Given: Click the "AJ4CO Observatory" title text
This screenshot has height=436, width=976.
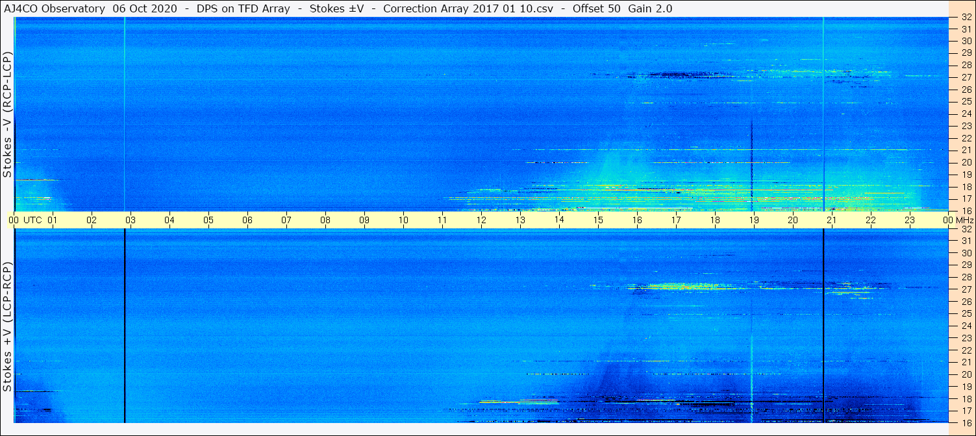Looking at the screenshot, I should pos(55,8).
